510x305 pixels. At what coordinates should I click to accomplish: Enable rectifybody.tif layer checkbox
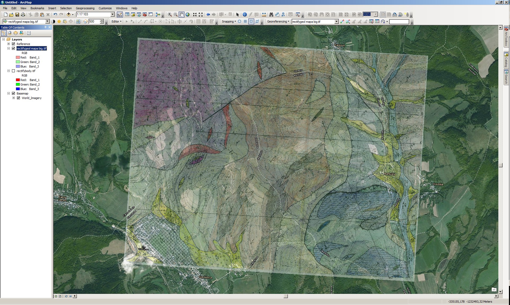pyautogui.click(x=13, y=71)
